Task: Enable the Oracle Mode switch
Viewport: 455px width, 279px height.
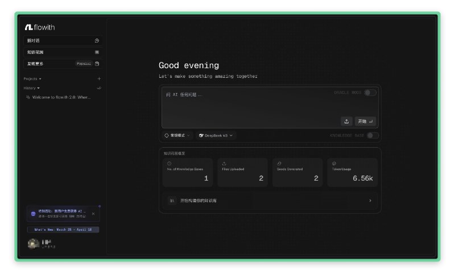Action: [x=370, y=93]
